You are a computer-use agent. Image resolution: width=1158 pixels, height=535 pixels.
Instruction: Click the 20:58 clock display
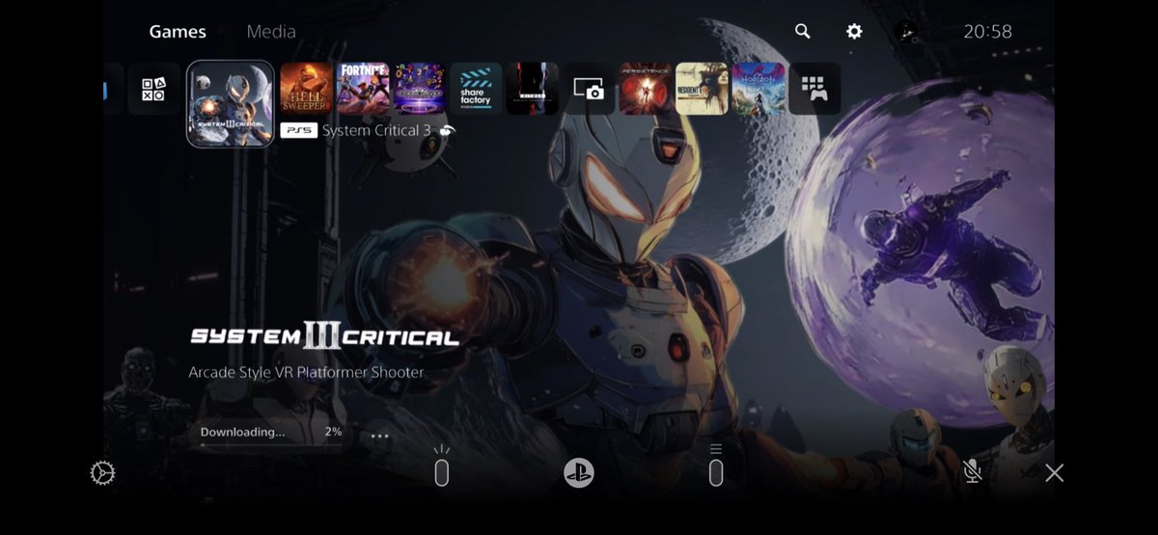pos(987,32)
